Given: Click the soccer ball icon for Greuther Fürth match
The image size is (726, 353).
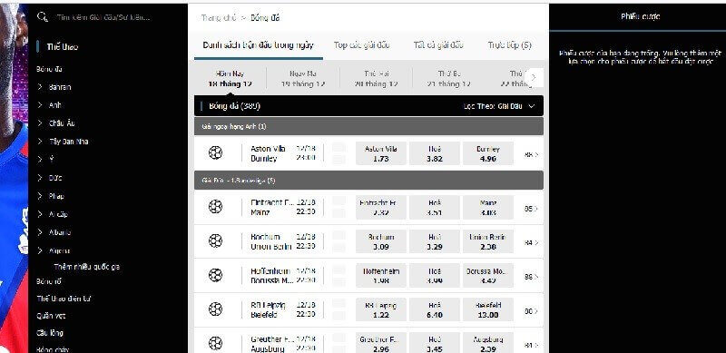Looking at the screenshot, I should (215, 343).
